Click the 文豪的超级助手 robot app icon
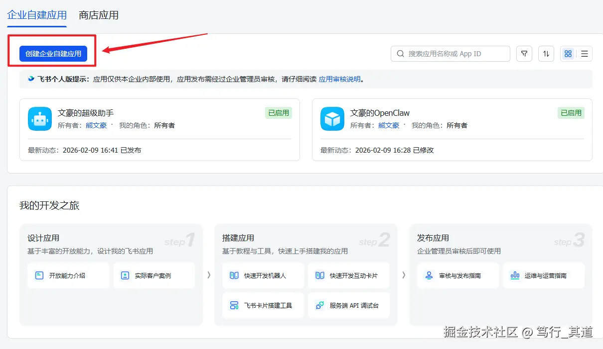 (x=40, y=119)
